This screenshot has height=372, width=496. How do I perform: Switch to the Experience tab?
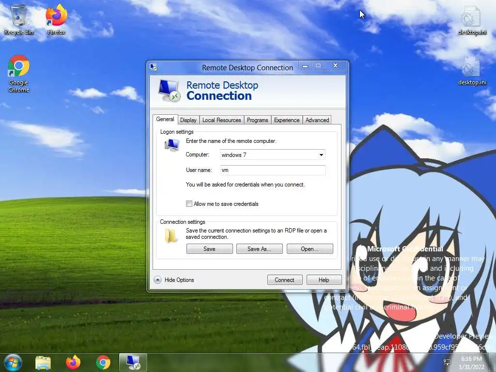pyautogui.click(x=287, y=120)
